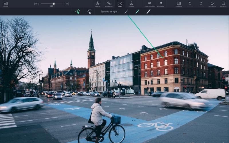The height and width of the screenshot is (143, 229).
Task: Open Ton et Couleur adjustments
Action: pos(149,4)
